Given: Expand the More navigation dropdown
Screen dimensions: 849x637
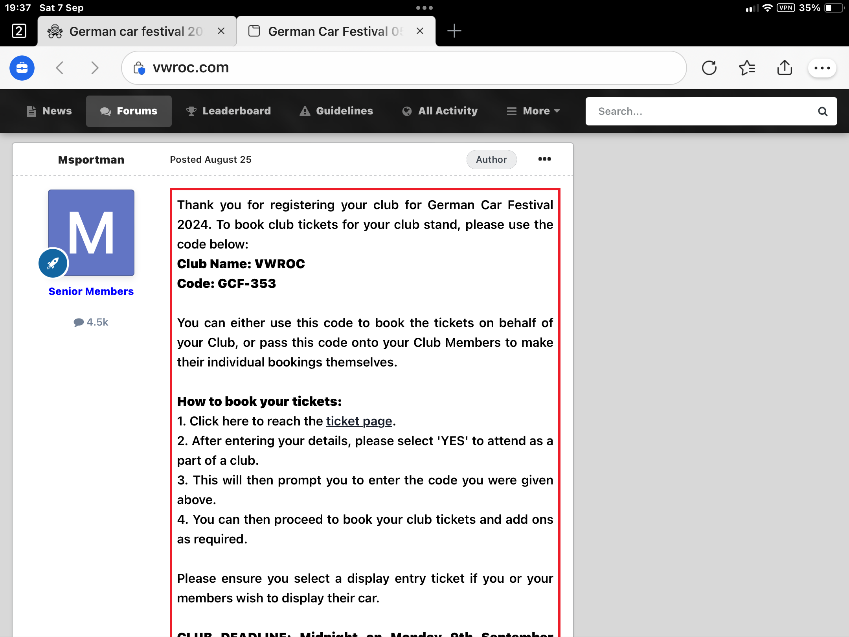Looking at the screenshot, I should coord(533,111).
